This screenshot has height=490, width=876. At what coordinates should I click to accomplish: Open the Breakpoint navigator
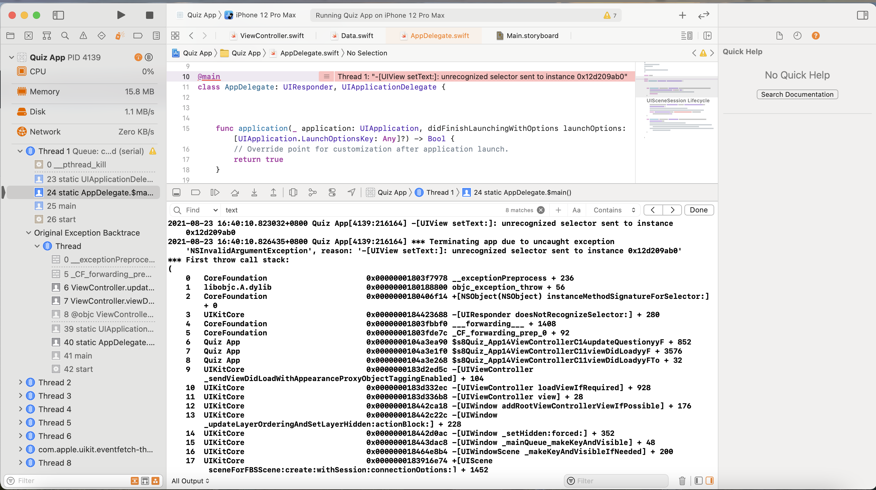138,35
